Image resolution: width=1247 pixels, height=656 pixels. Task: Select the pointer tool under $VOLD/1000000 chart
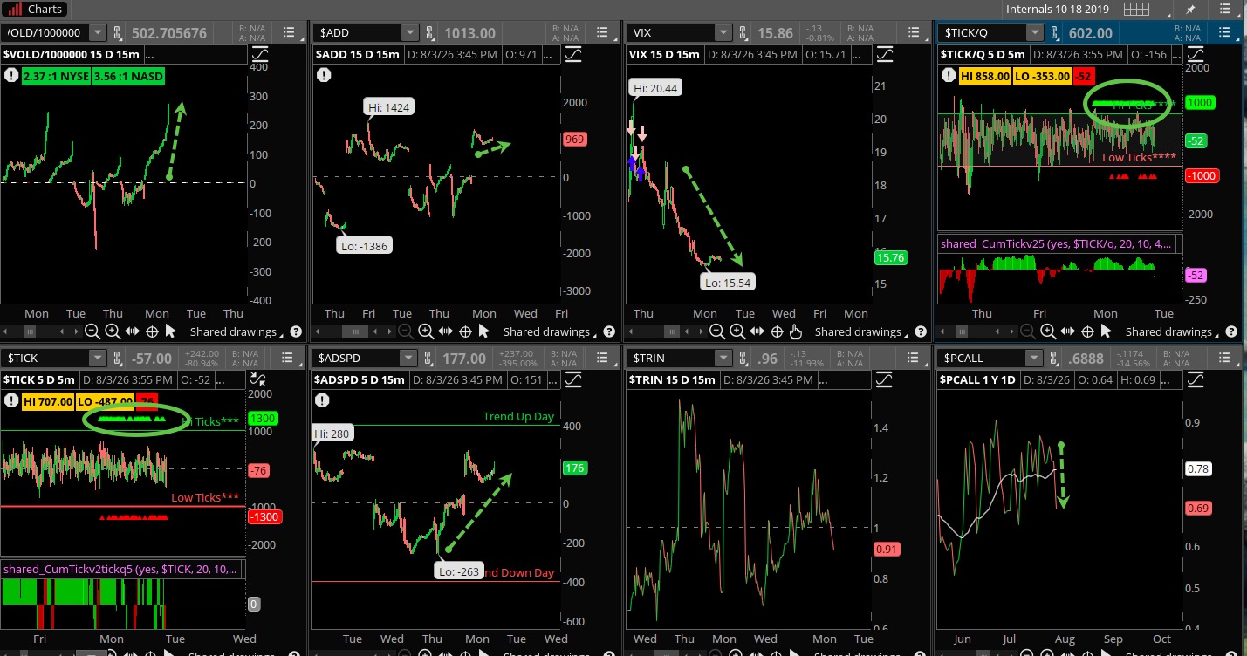pyautogui.click(x=170, y=331)
